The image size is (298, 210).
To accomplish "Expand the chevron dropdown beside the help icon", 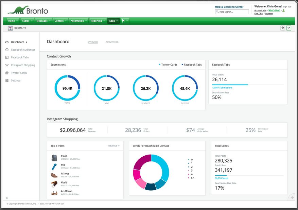I will pyautogui.click(x=289, y=28).
